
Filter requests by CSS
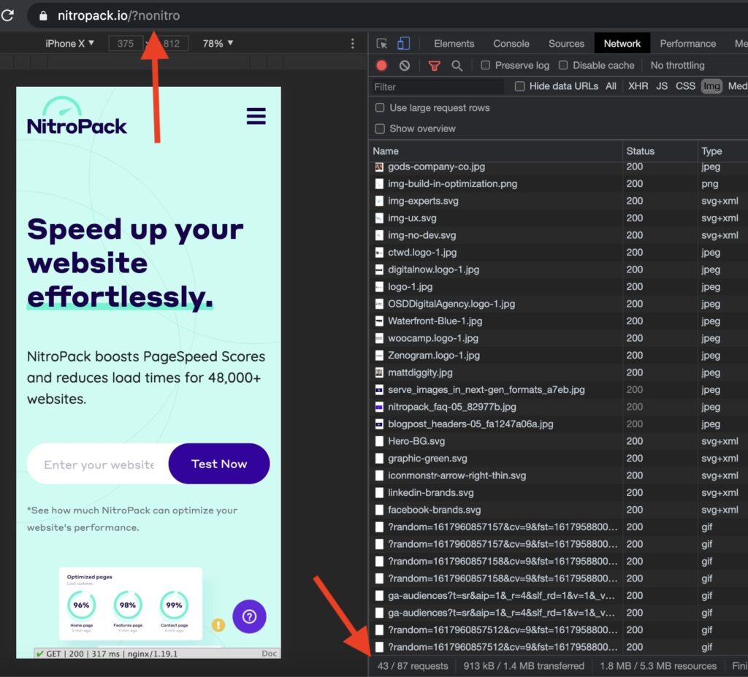point(685,86)
